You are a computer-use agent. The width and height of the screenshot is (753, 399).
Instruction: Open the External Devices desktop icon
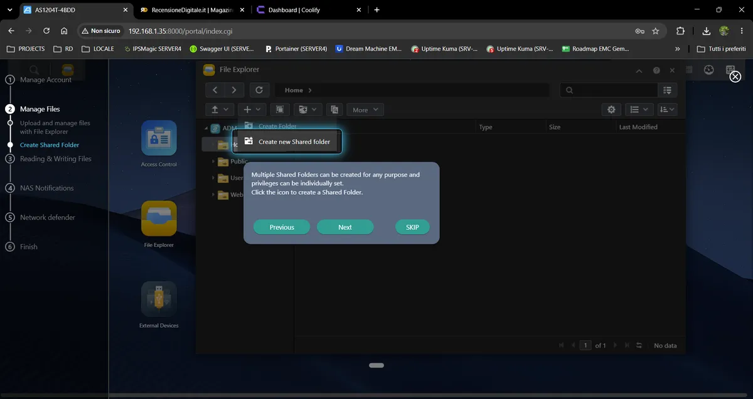click(159, 305)
